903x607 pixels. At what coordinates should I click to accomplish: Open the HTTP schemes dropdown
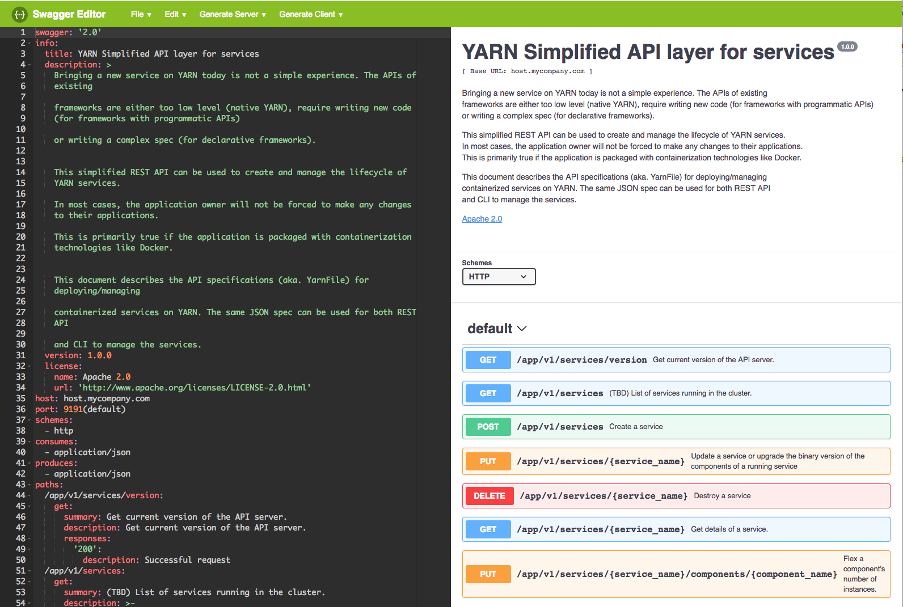[499, 277]
